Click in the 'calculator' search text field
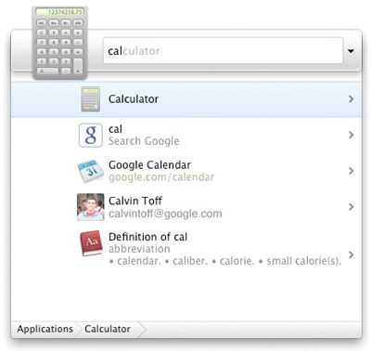 point(223,51)
